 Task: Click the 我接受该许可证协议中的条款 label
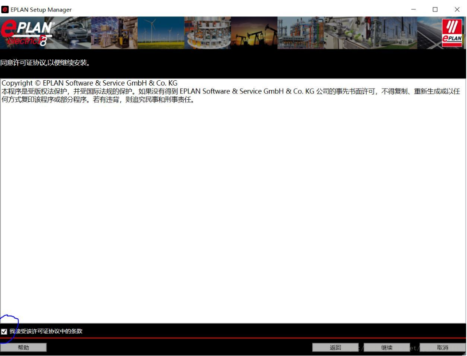coord(46,331)
